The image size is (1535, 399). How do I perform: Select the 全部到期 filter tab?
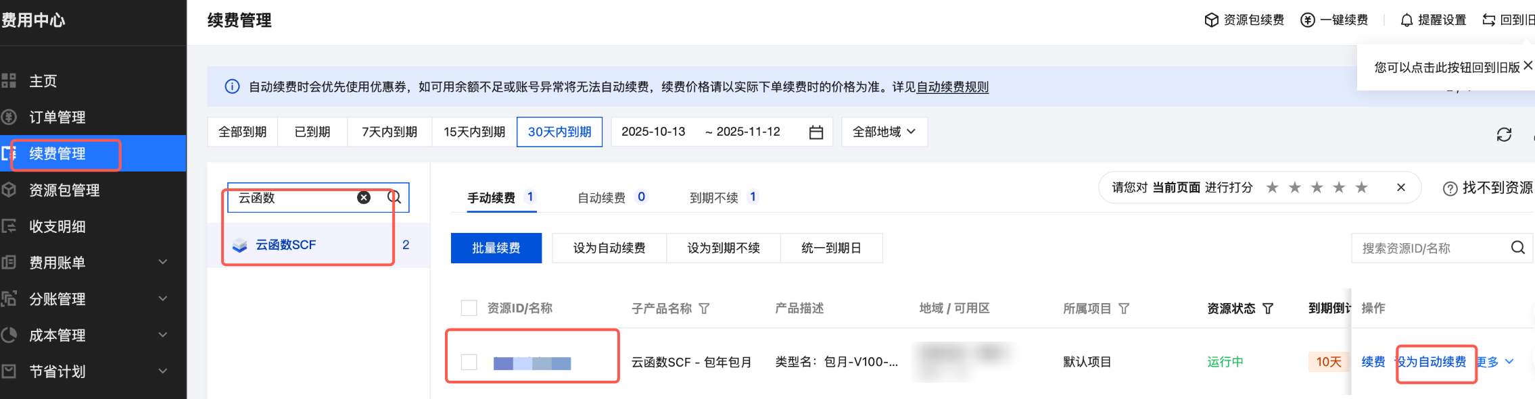[x=243, y=132]
